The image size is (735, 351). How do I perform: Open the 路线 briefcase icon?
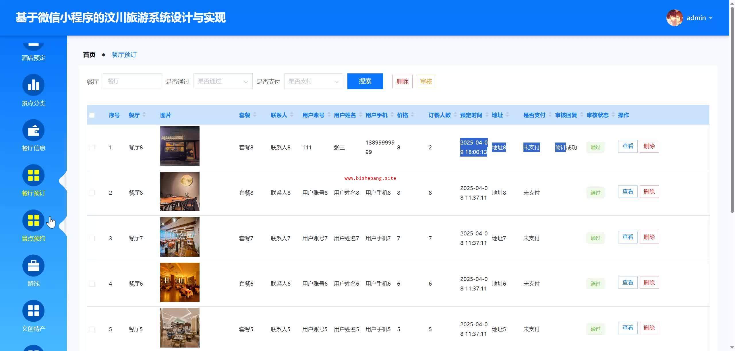(x=33, y=266)
